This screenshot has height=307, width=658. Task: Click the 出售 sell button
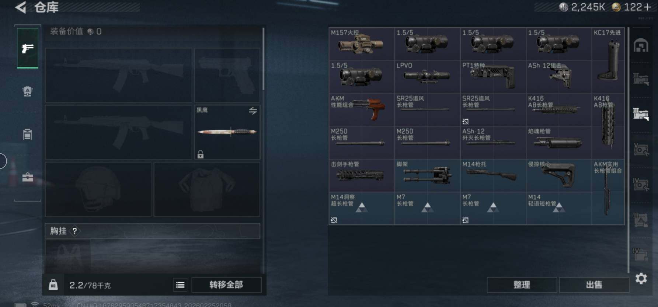click(594, 285)
